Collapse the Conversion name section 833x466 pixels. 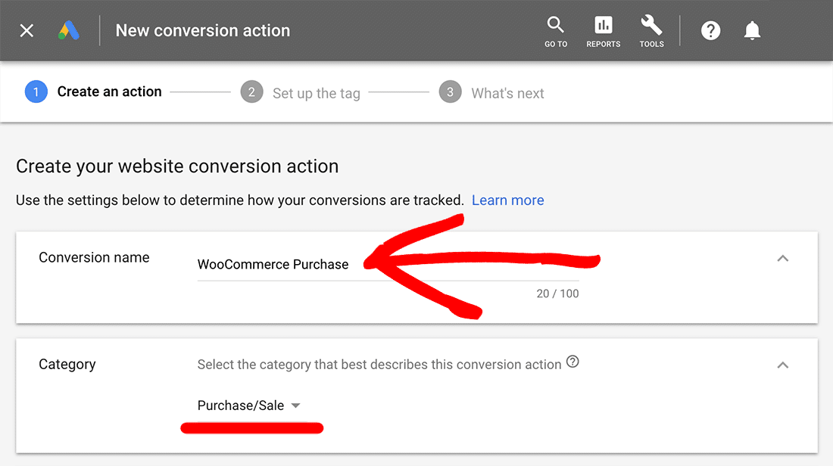(782, 259)
